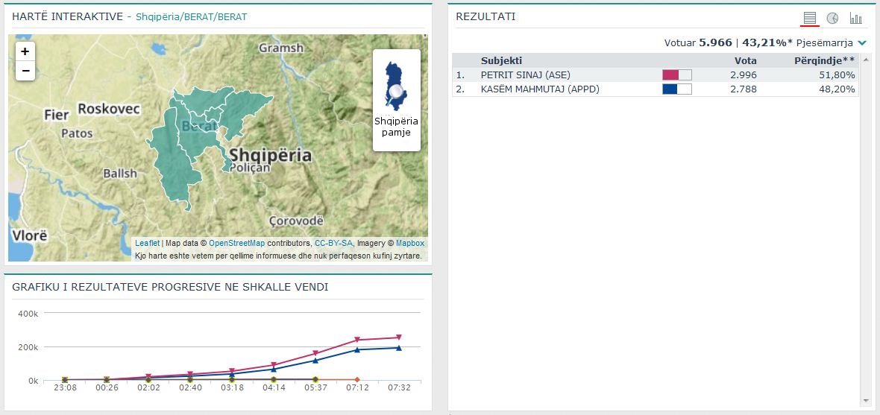This screenshot has height=415, width=880.
Task: Switch to table view icon in results
Action: click(x=809, y=18)
